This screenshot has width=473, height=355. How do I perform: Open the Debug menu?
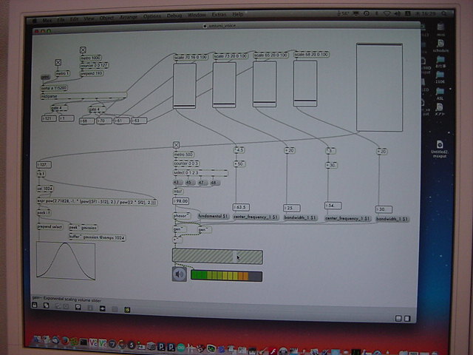coord(174,16)
